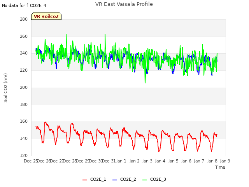Click the red CO2E_1 legend swatch

(85, 180)
